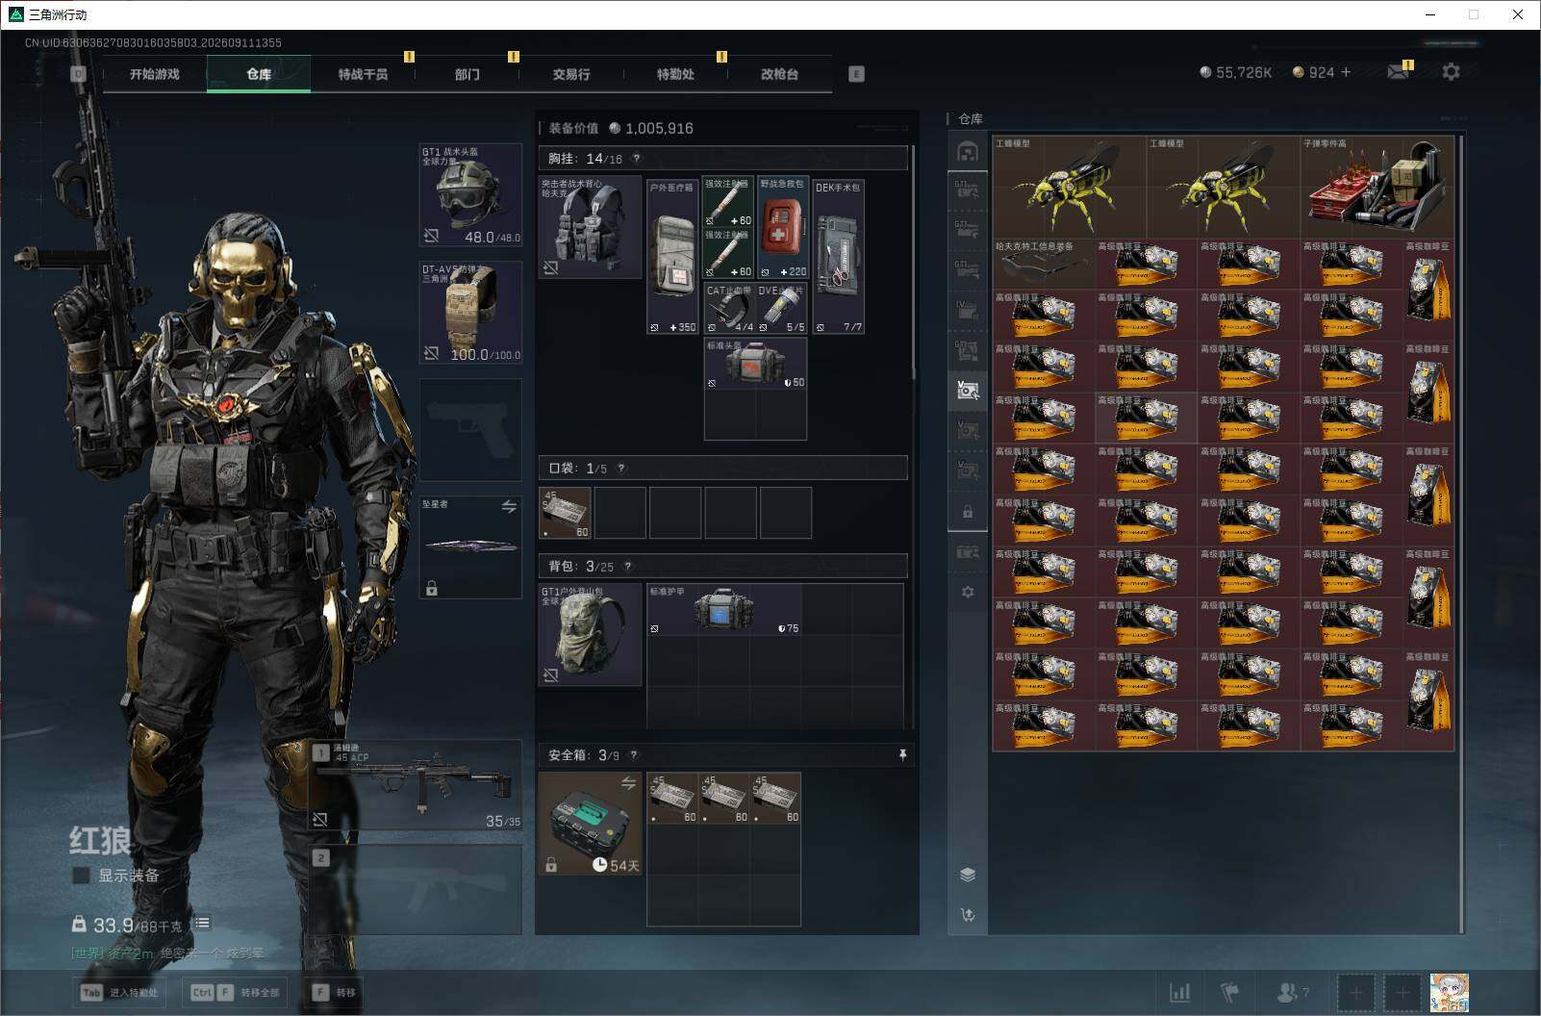Select the 户外医疗箱 medical item
The height and width of the screenshot is (1016, 1541).
coord(672,257)
